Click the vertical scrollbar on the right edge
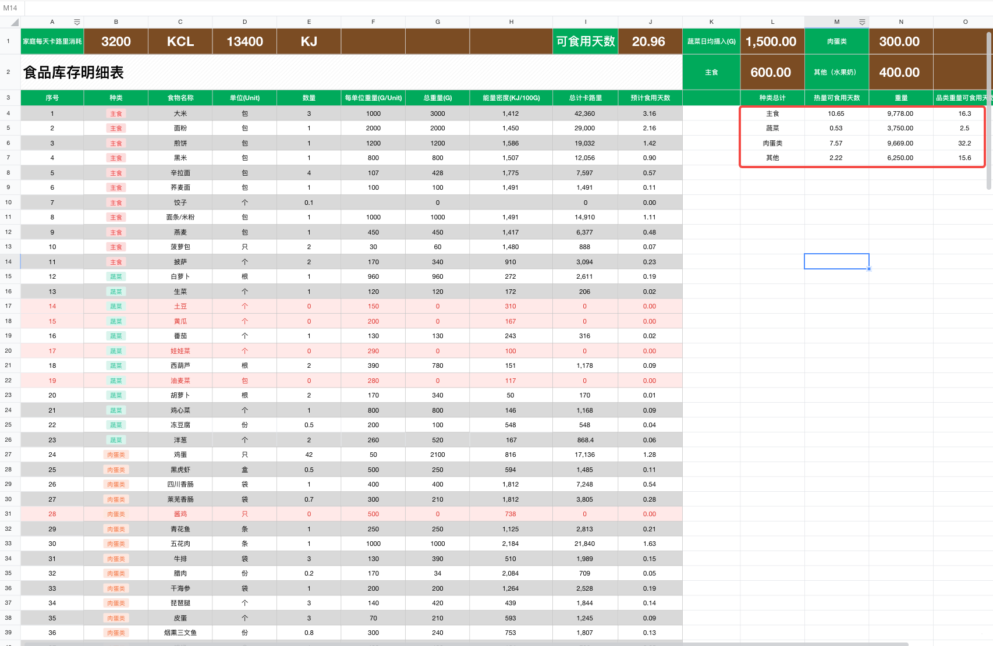This screenshot has width=993, height=646. click(988, 111)
